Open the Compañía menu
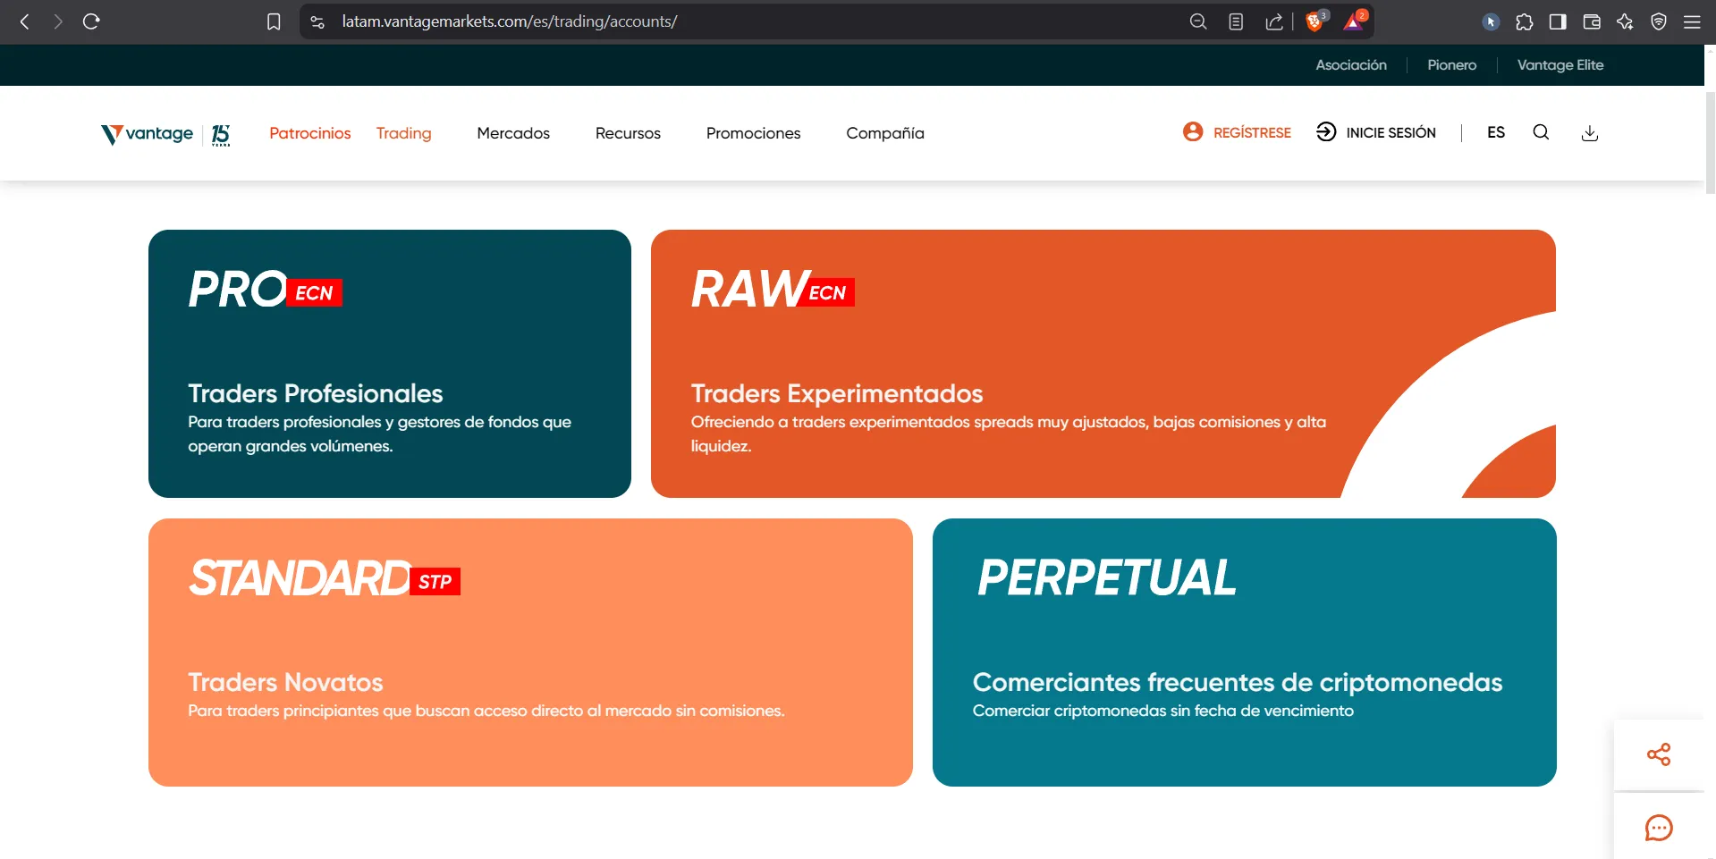The height and width of the screenshot is (859, 1716). (885, 133)
